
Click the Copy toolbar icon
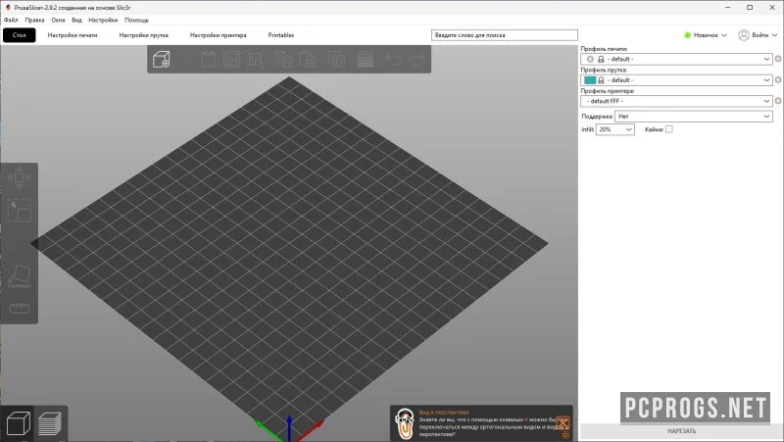coord(284,59)
